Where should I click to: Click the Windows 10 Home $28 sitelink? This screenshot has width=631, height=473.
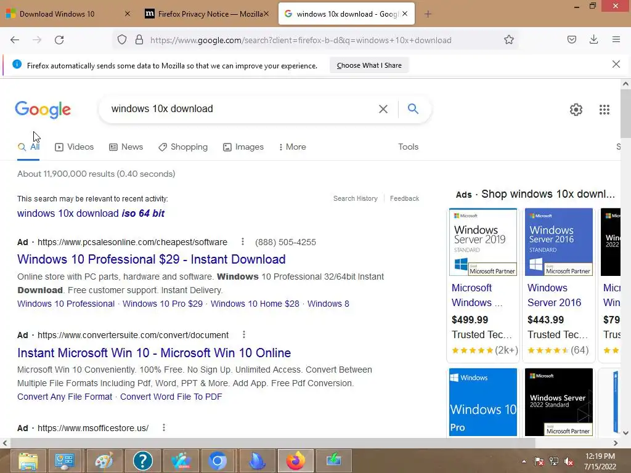coord(255,304)
